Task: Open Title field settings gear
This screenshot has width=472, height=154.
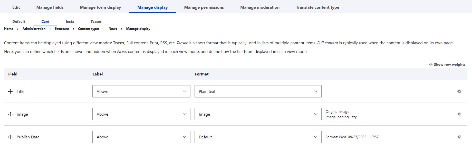Action: 459,91
